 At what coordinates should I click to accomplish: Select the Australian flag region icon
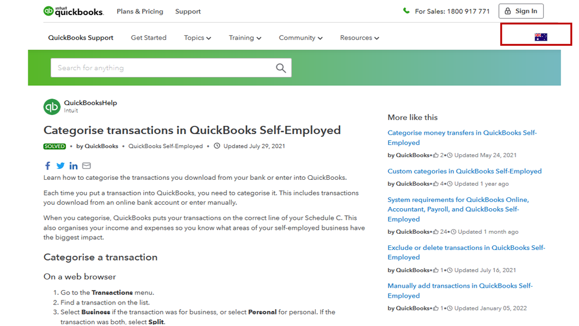tap(541, 37)
